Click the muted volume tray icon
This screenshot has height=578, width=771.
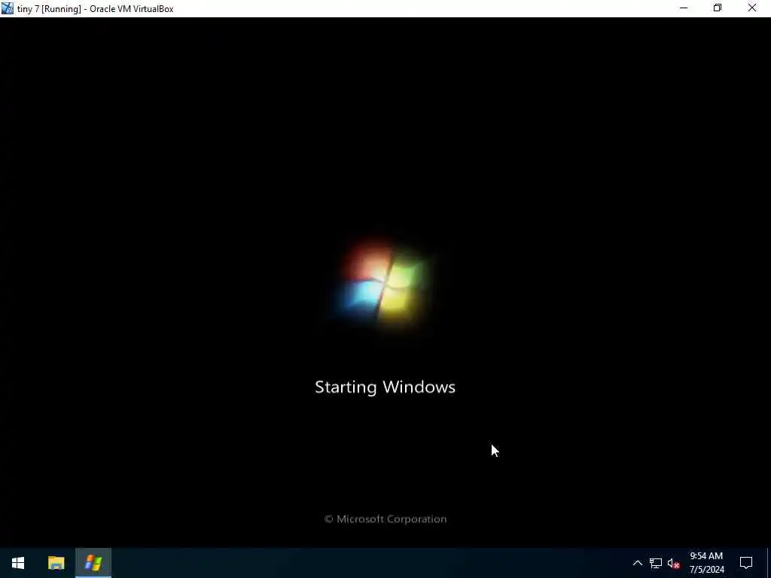[674, 563]
